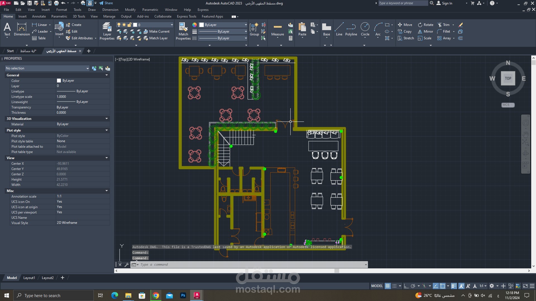Open the Layer Properties manager
536x301 pixels.
point(107,31)
